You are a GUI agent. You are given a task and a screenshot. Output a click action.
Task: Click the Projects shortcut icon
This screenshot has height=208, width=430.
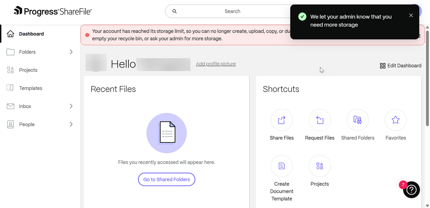point(319,166)
